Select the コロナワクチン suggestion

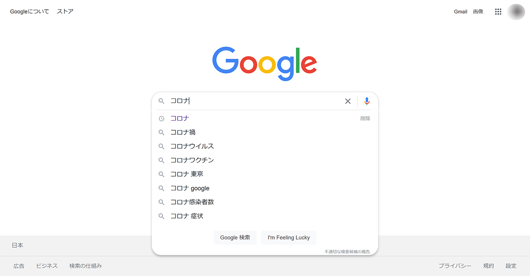pos(192,160)
